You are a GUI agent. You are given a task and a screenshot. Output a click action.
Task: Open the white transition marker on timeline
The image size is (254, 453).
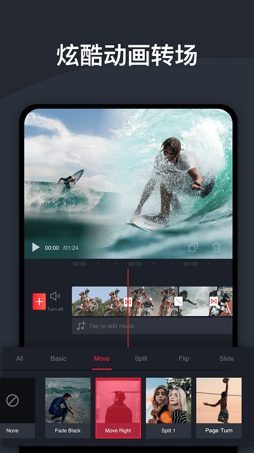click(178, 301)
